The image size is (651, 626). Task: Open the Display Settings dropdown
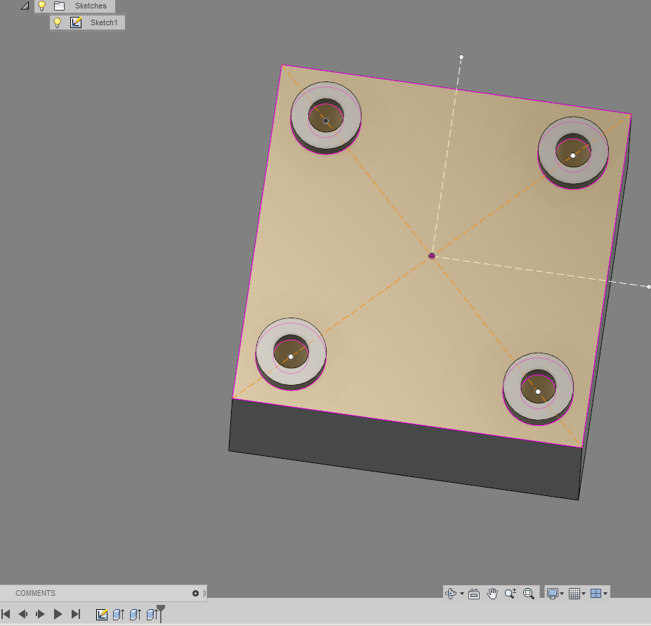point(553,593)
